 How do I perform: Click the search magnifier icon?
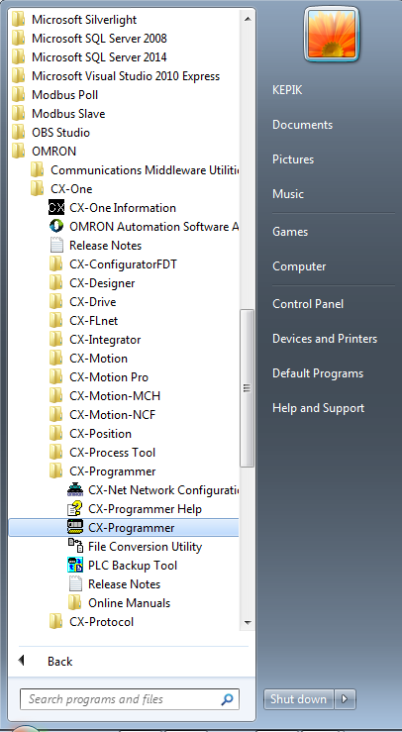227,699
